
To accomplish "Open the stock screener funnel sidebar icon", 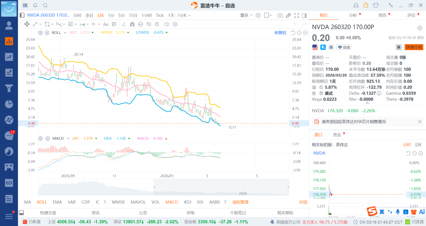I will point(9,88).
